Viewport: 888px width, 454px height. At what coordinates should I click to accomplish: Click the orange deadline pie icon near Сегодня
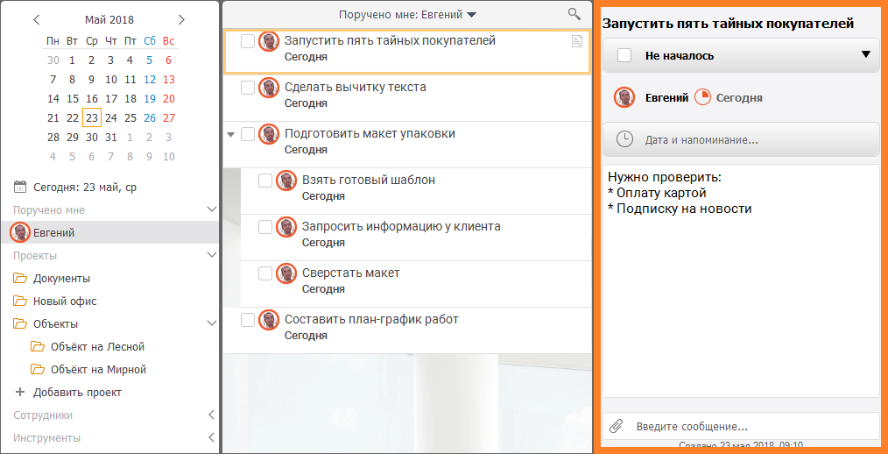[702, 97]
